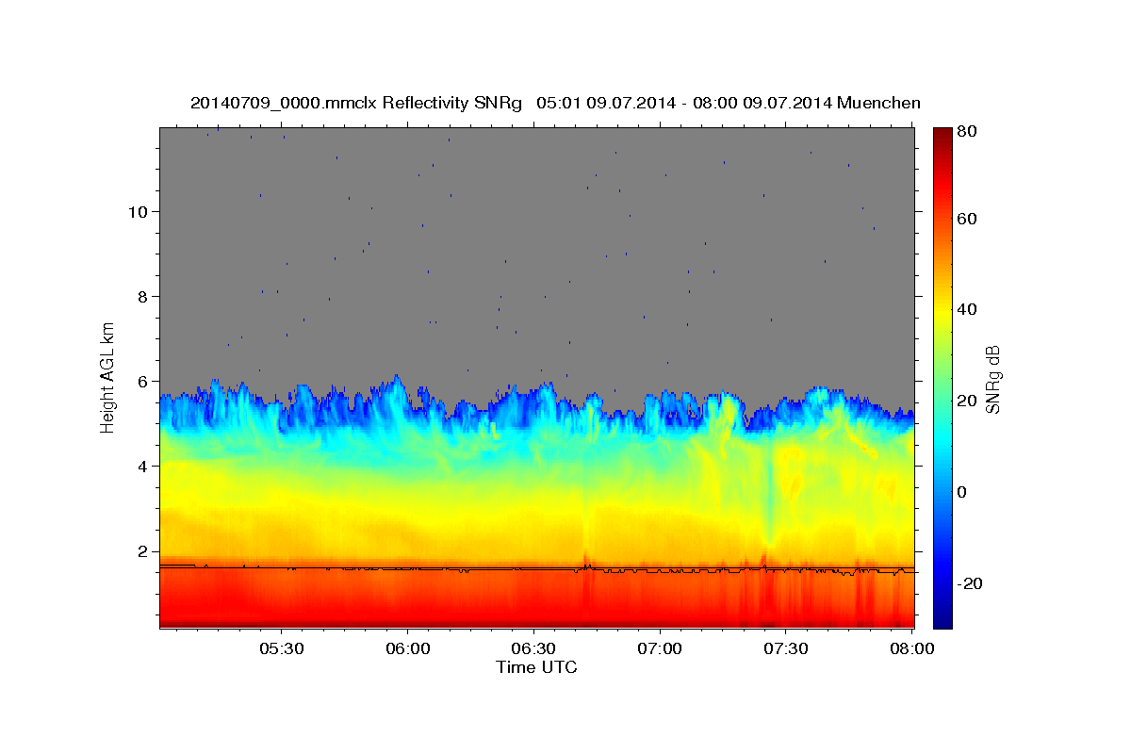Click the height tick label 2
The height and width of the screenshot is (754, 1131).
pos(142,551)
